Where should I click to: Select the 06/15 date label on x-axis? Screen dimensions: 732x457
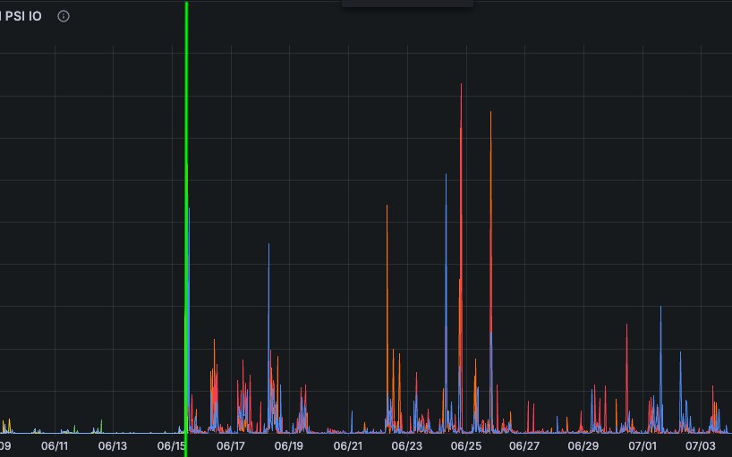click(171, 445)
